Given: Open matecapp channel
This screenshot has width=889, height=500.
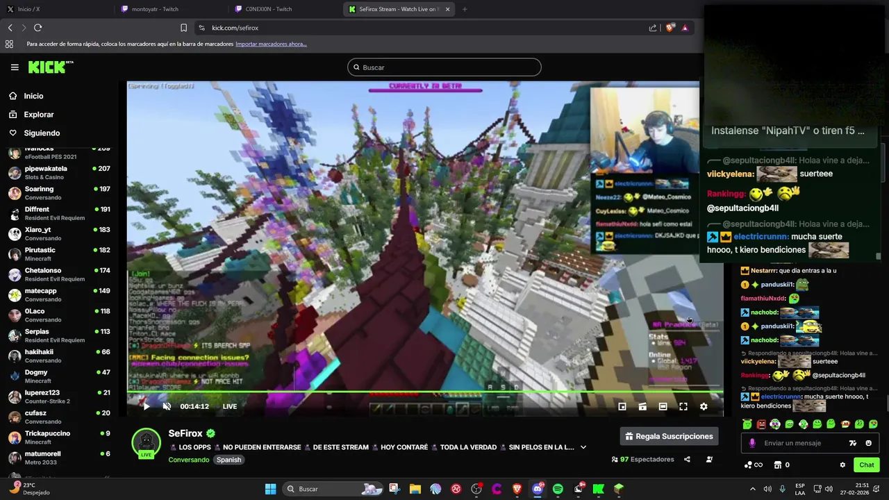Looking at the screenshot, I should coord(59,295).
